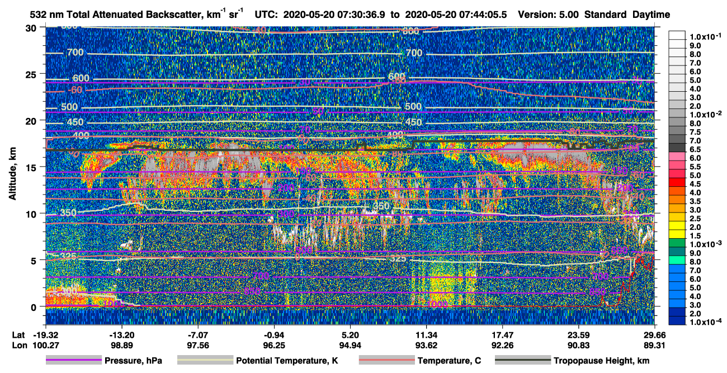Select latitude value 23.59
The height and width of the screenshot is (373, 727).
coord(579,335)
